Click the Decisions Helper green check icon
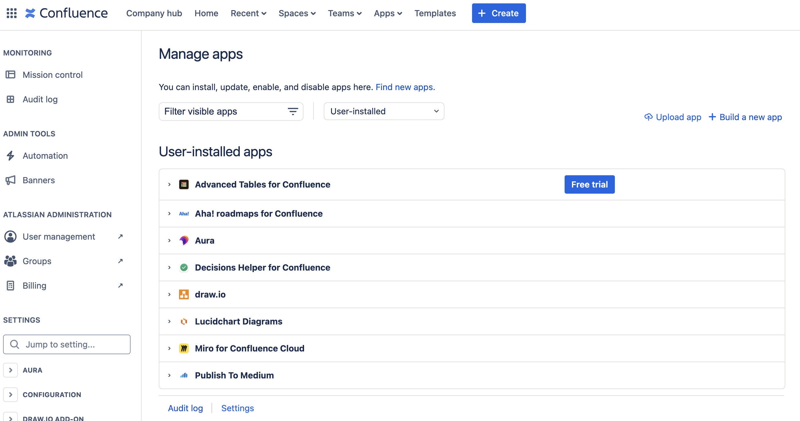The height and width of the screenshot is (421, 800). click(x=184, y=267)
